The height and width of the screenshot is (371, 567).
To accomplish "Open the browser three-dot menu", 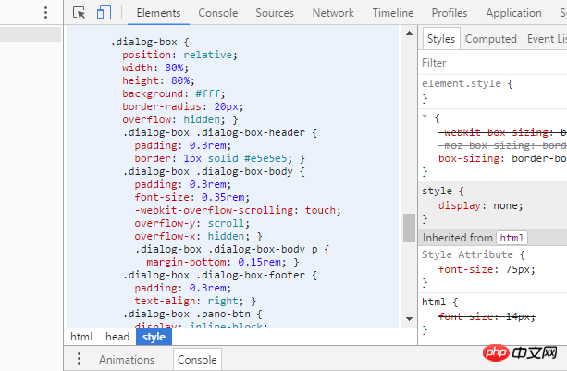I will 45,13.
